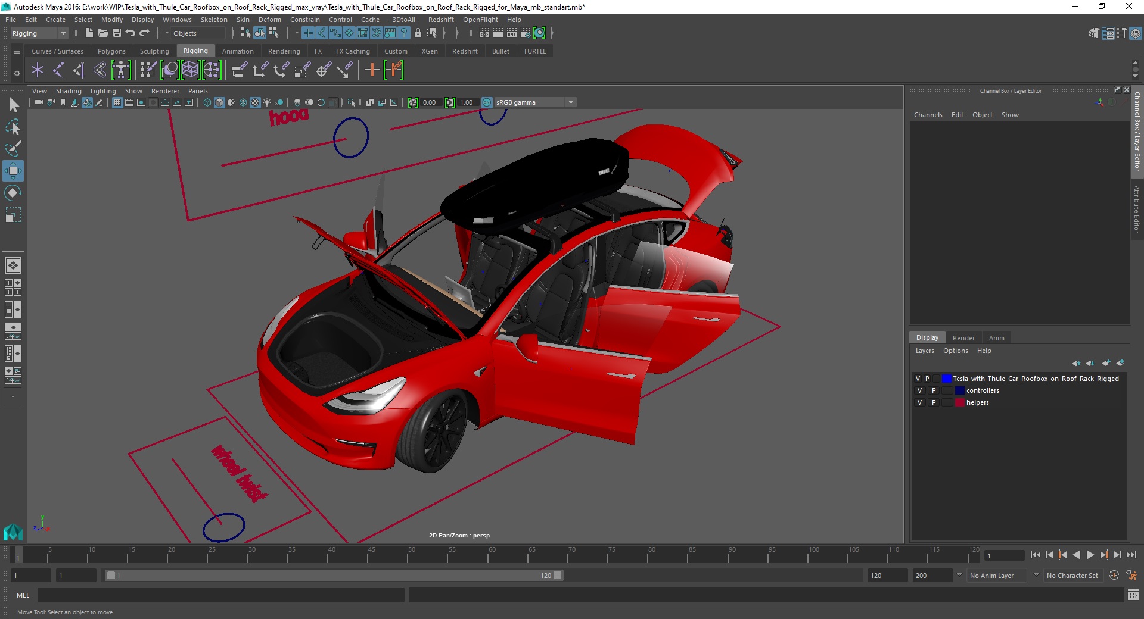Click the Render current frame clapper icon
This screenshot has height=619, width=1144.
click(x=498, y=33)
